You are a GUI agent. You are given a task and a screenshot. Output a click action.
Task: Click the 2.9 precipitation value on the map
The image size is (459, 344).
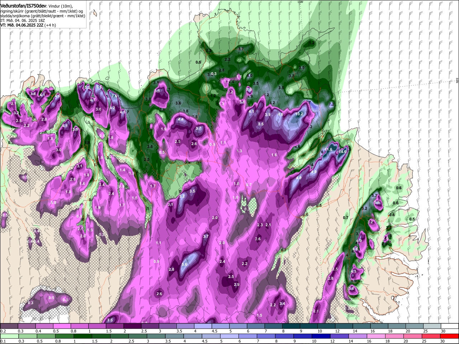237,285
